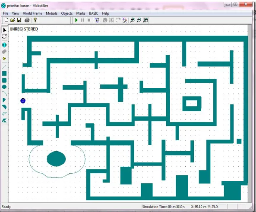Click the Help question mark icon
Screen dimensions: 256x212
point(35,20)
